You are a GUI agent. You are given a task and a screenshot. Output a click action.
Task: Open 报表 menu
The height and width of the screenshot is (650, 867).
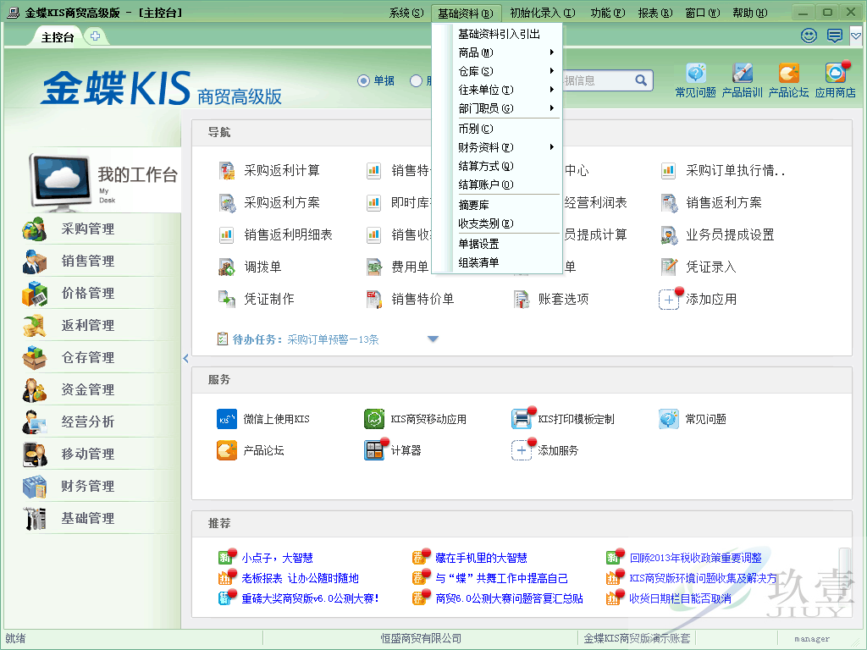pyautogui.click(x=654, y=13)
